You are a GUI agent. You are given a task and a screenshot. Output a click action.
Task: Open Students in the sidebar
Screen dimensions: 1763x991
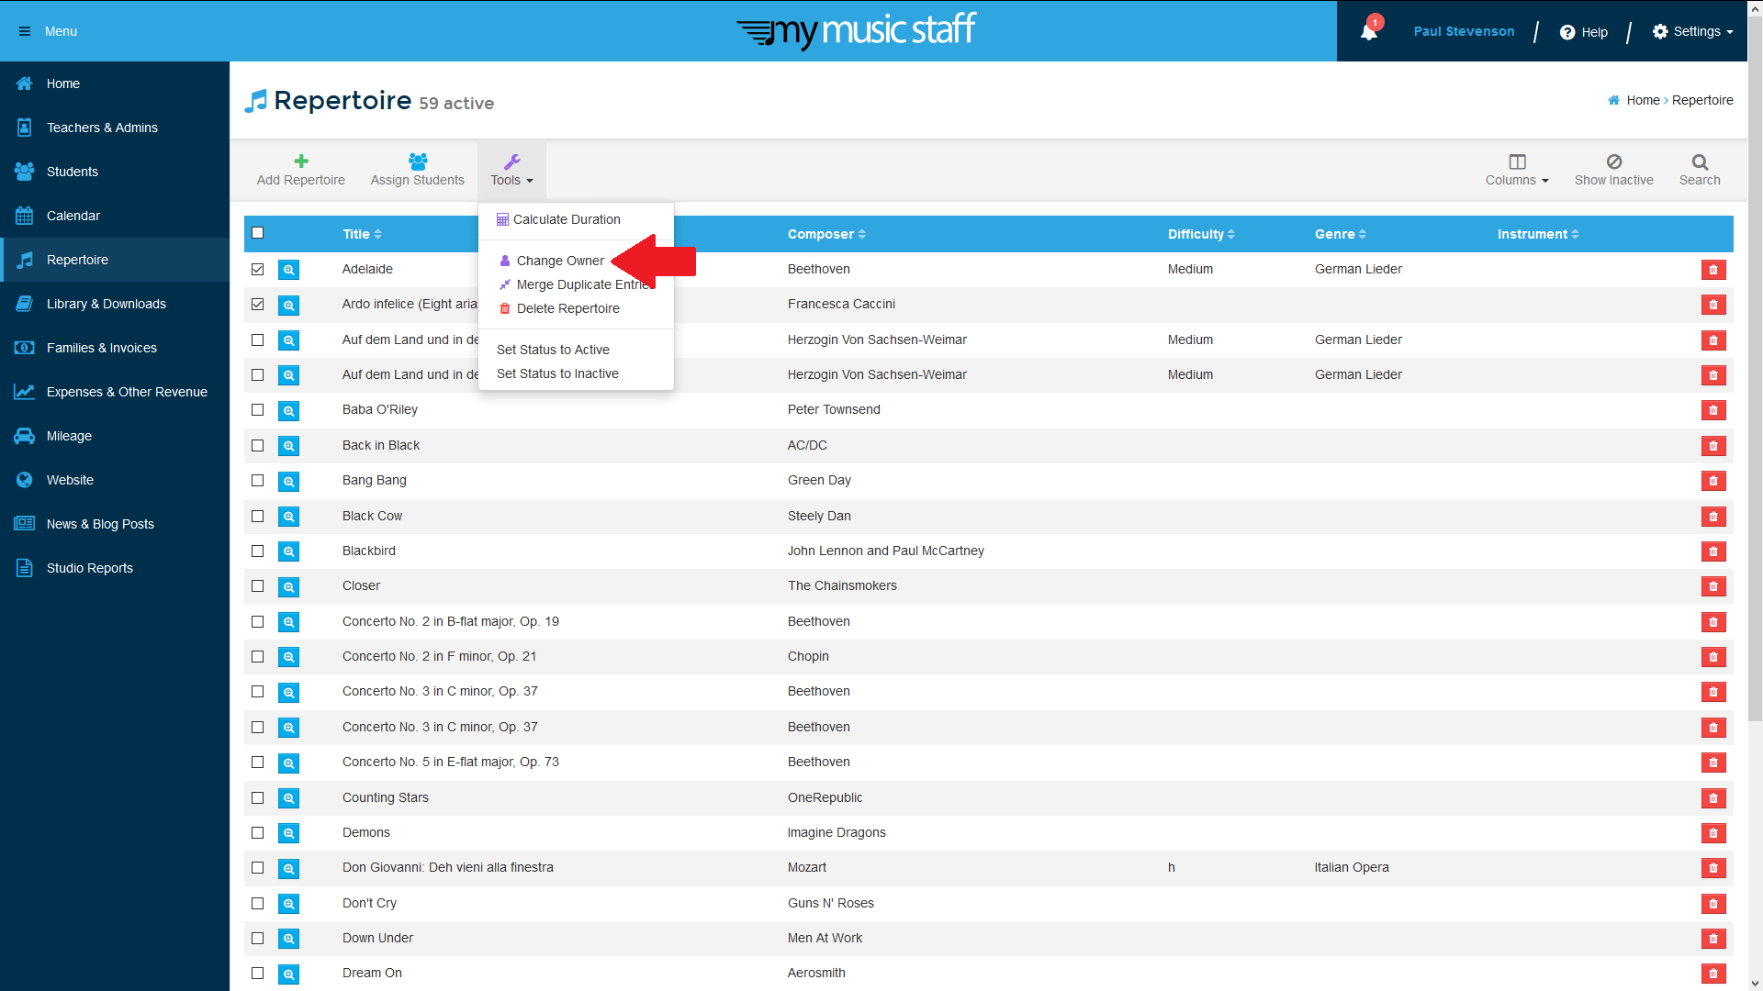(x=115, y=172)
